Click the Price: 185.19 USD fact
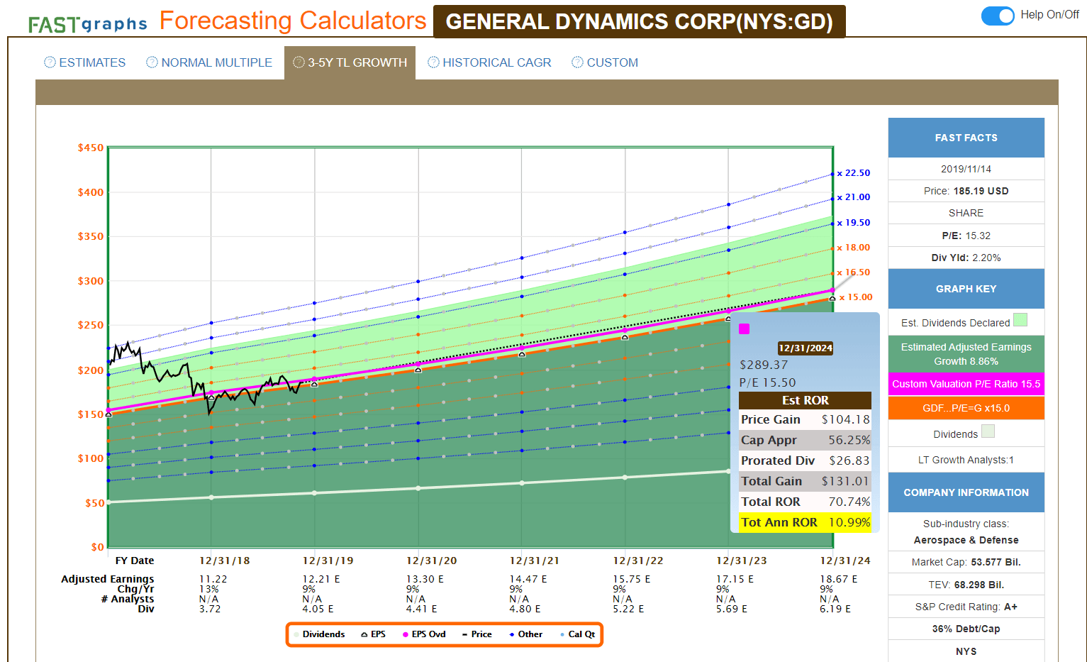 [x=966, y=191]
